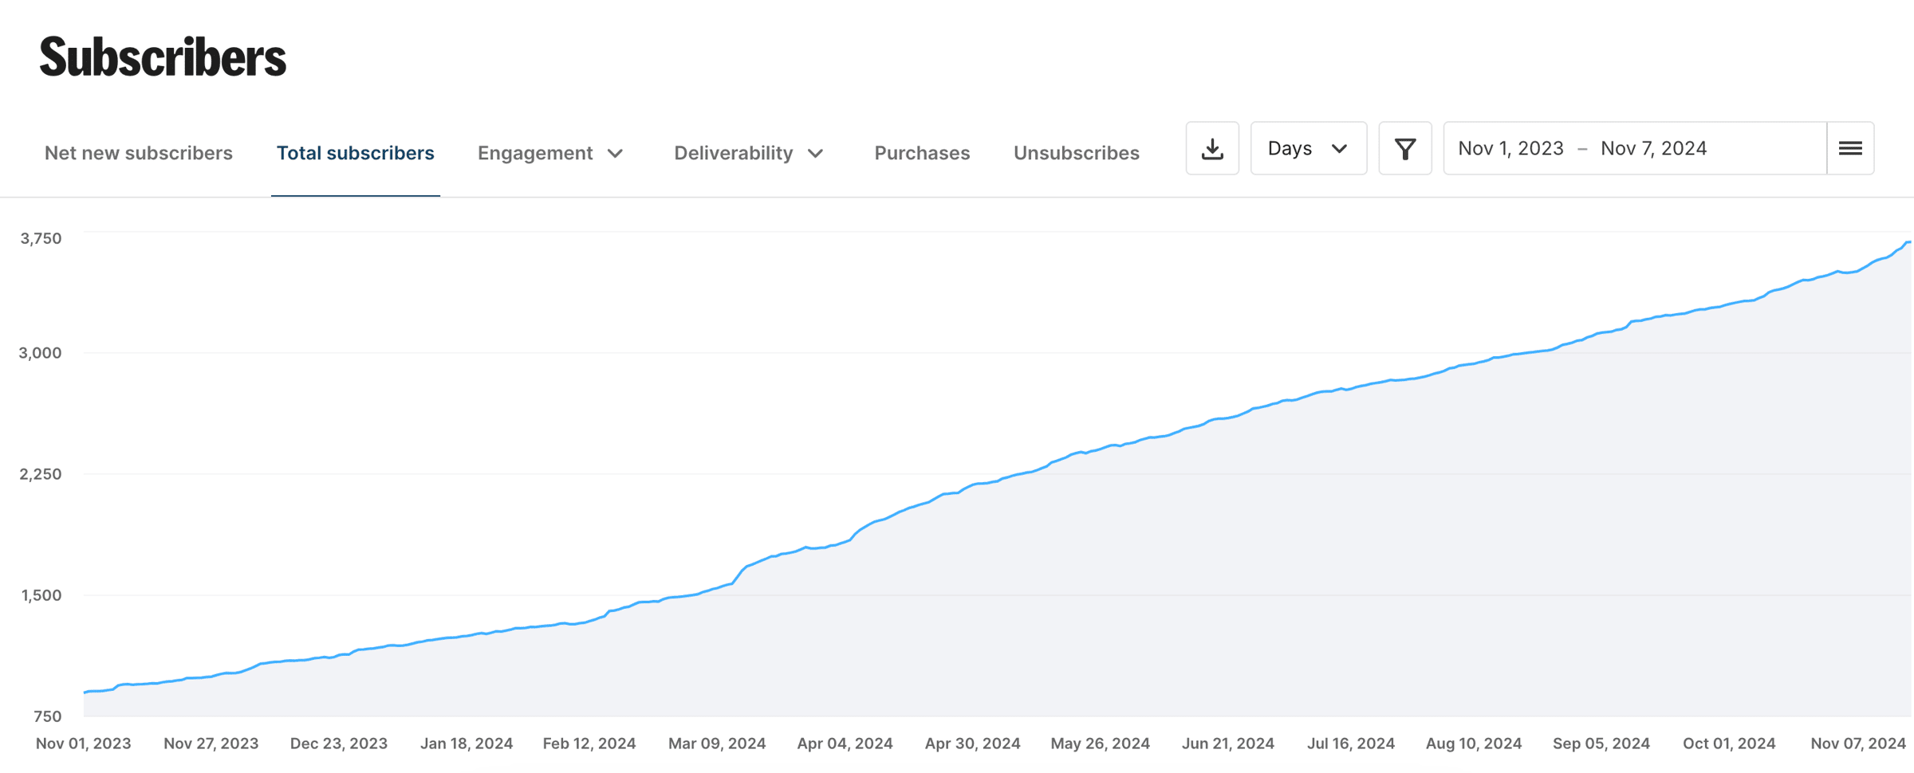Select the Oct 01, 2024 axis label
This screenshot has width=1914, height=773.
click(1729, 744)
